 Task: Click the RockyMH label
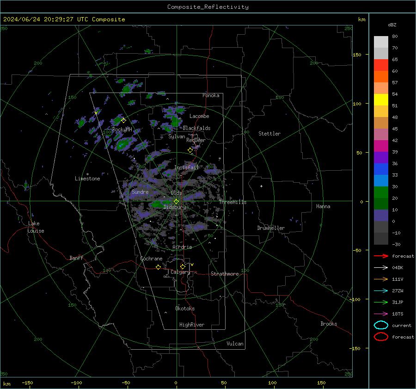pos(122,130)
